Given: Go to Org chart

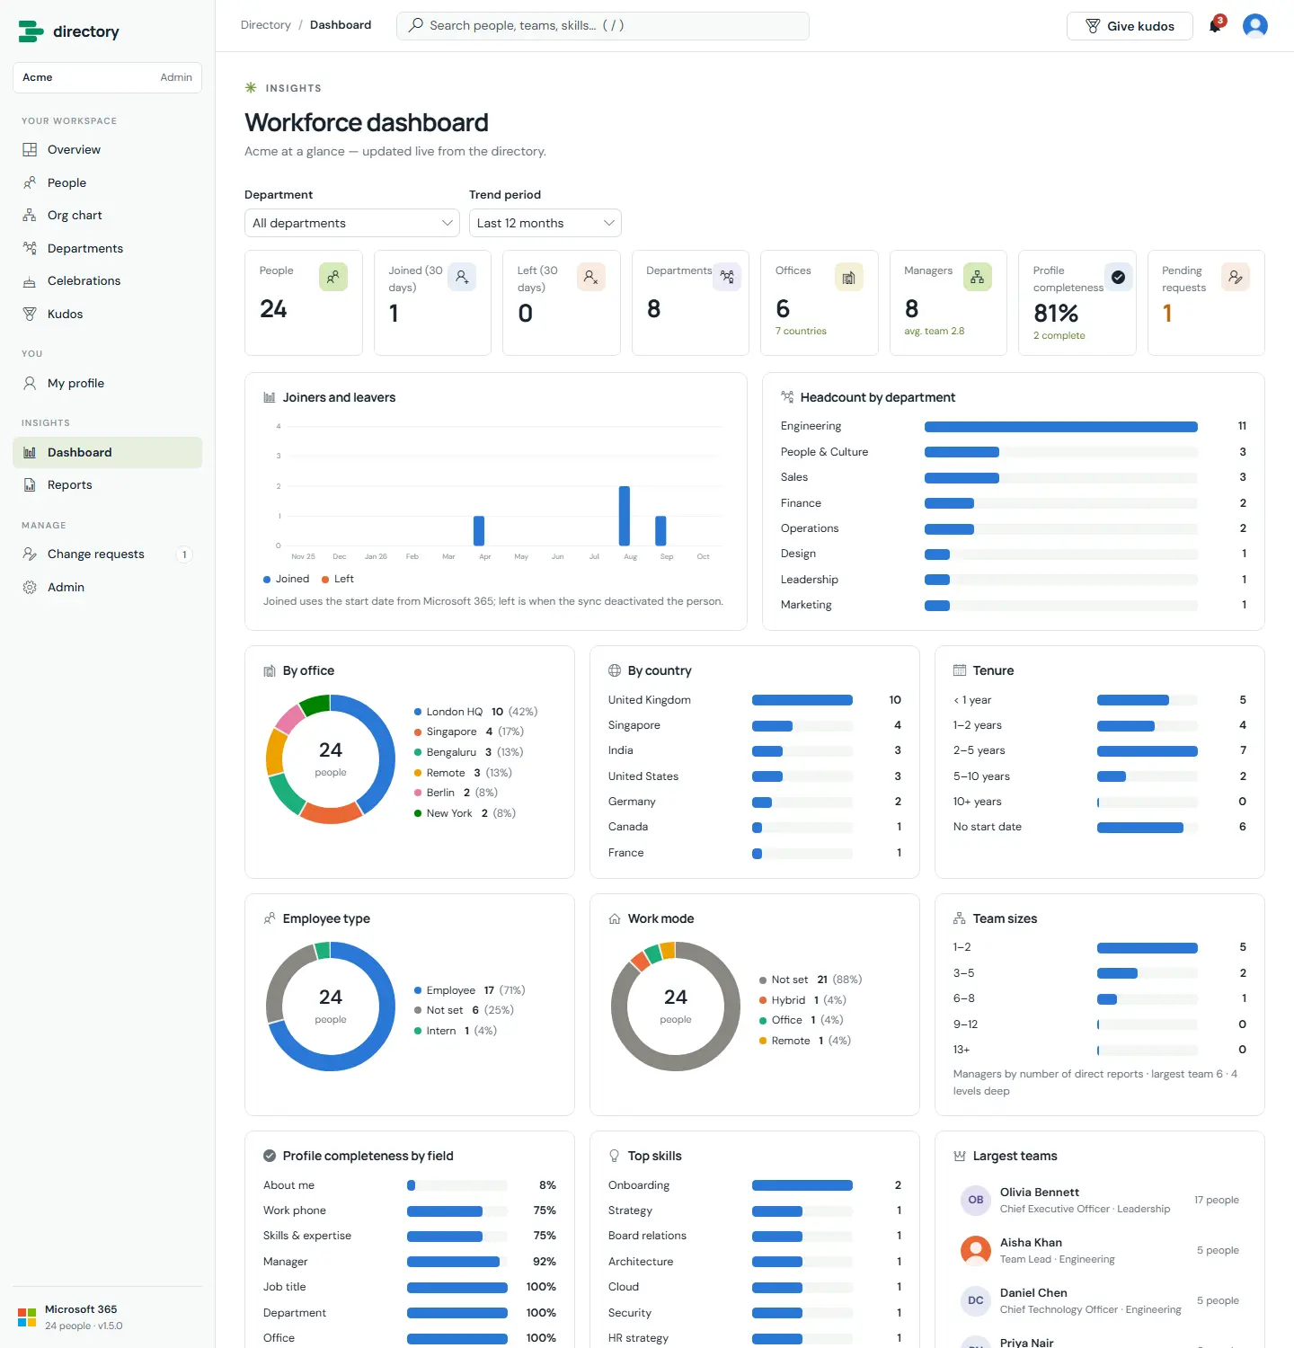Looking at the screenshot, I should [x=107, y=216].
